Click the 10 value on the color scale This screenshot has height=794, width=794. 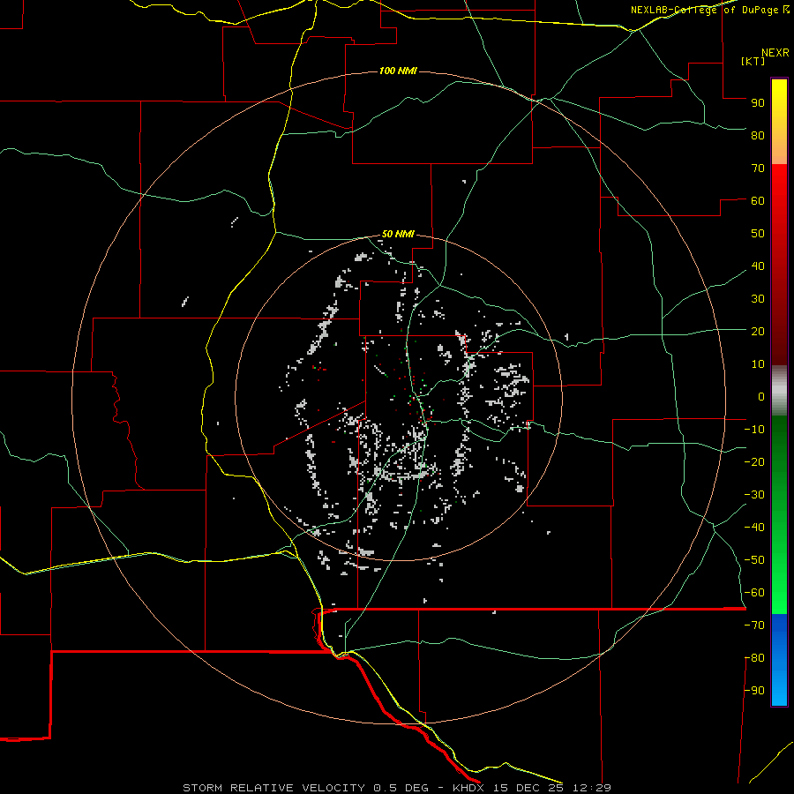tap(758, 364)
